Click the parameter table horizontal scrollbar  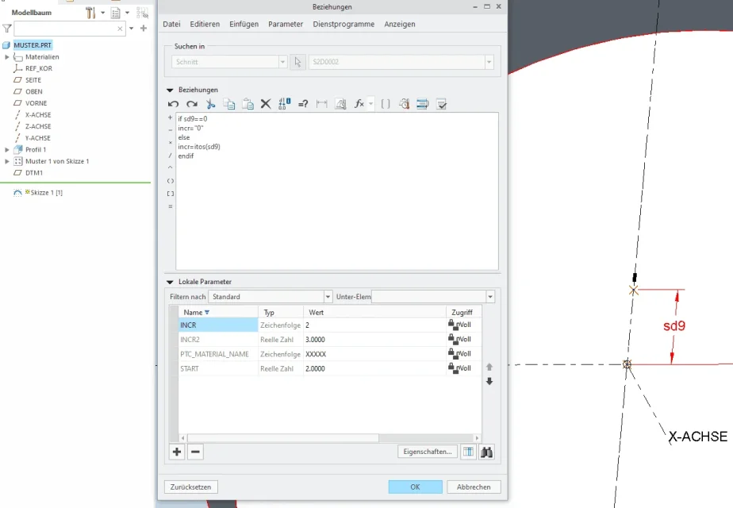[283, 438]
